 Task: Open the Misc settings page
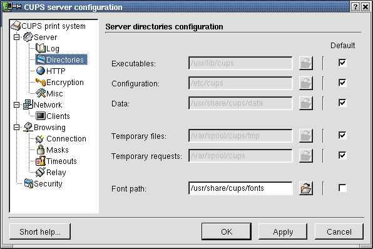(x=54, y=93)
